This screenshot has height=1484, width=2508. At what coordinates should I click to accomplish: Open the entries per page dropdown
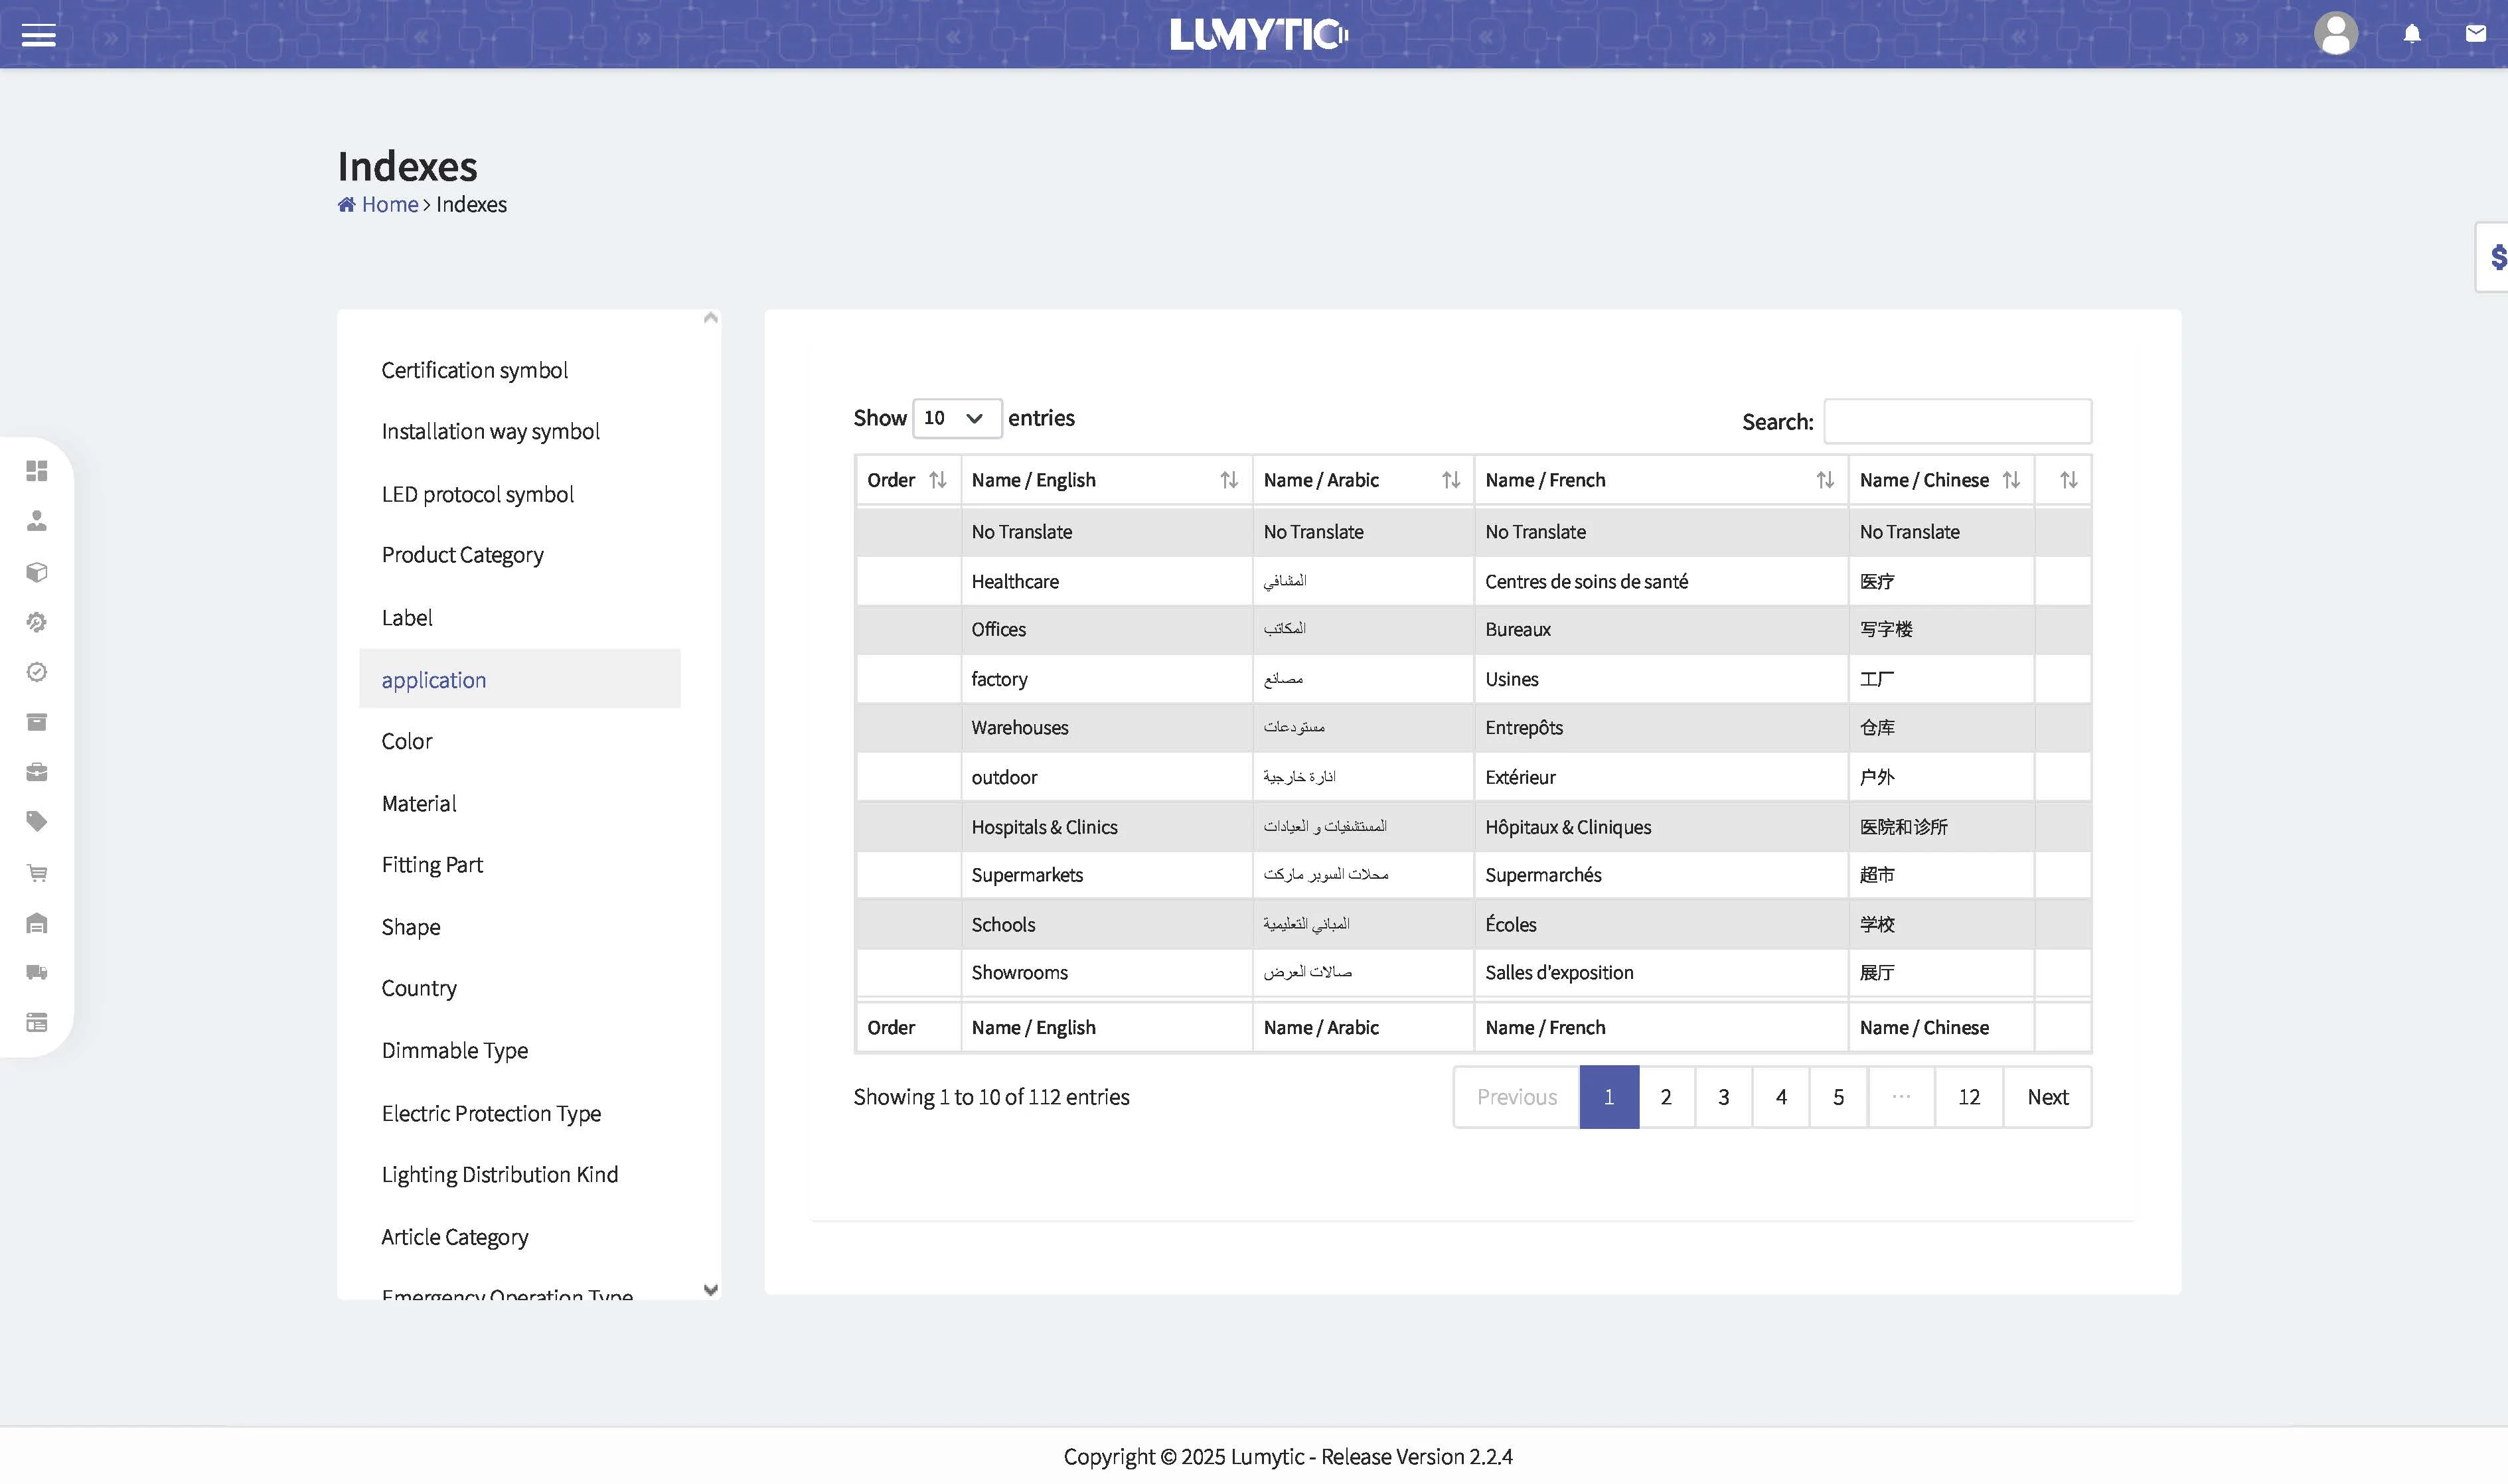point(956,418)
